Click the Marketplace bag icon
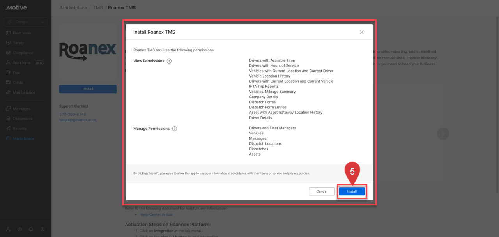 coord(9,138)
